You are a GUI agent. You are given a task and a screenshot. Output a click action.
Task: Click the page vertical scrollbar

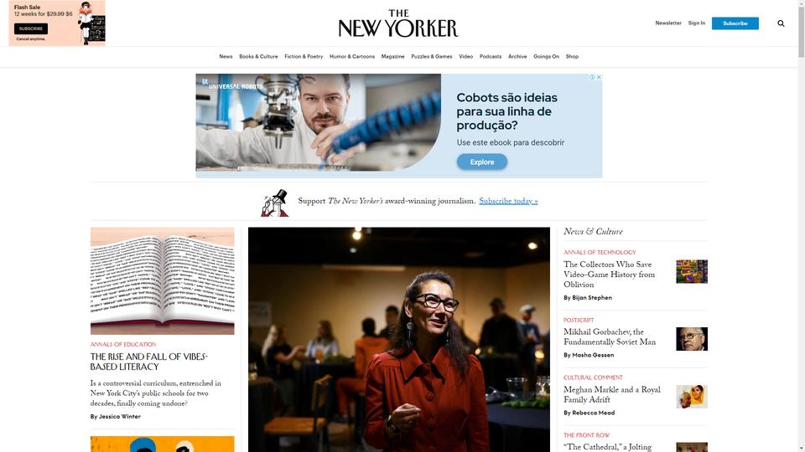[801, 226]
